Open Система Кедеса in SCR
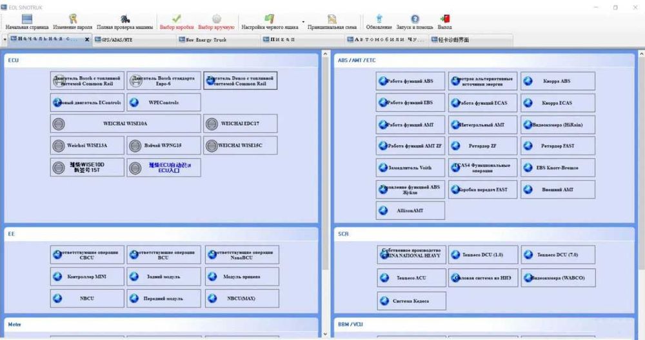This screenshot has width=645, height=340. (x=412, y=301)
